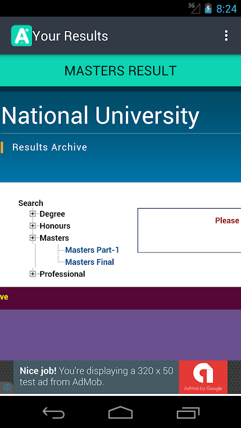The height and width of the screenshot is (428, 241).
Task: Open the recent apps button
Action: pyautogui.click(x=188, y=412)
